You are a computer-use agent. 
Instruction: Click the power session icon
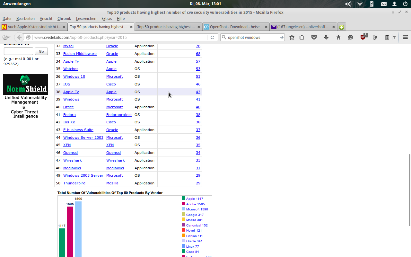click(405, 4)
